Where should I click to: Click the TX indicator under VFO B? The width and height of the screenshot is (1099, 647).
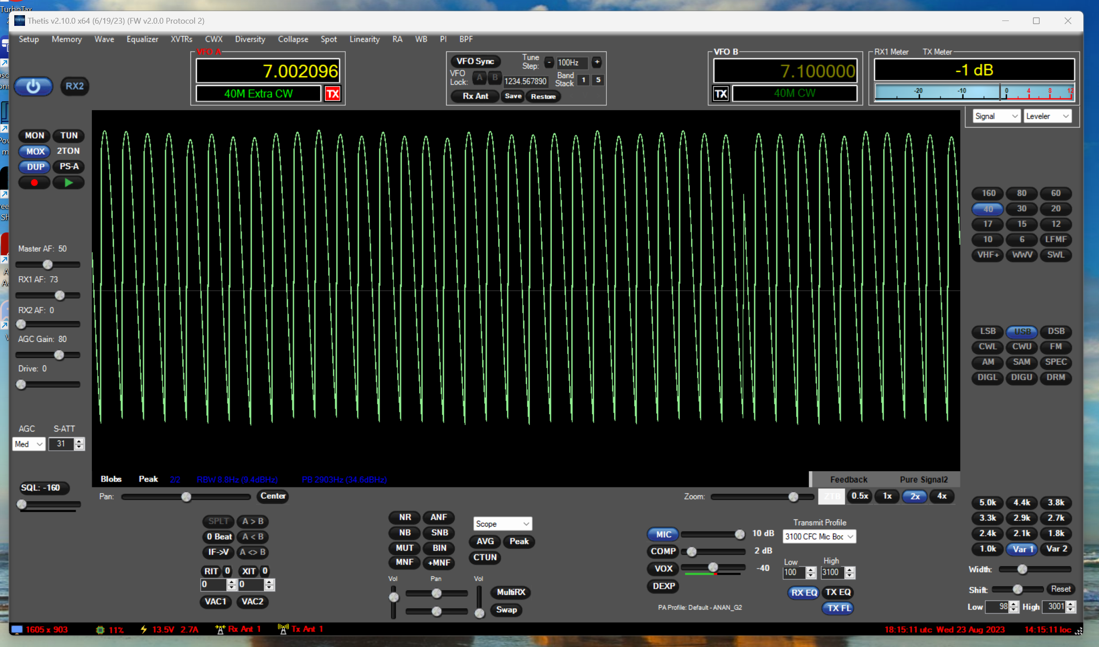coord(721,94)
